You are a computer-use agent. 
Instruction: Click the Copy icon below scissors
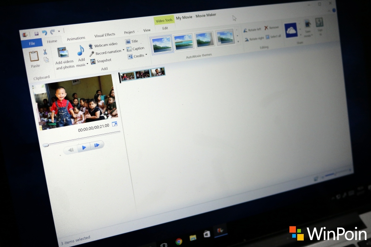[x=46, y=60]
